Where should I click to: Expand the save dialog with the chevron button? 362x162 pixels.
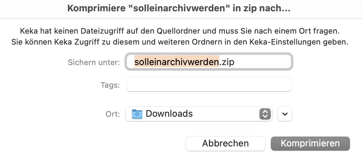click(285, 114)
